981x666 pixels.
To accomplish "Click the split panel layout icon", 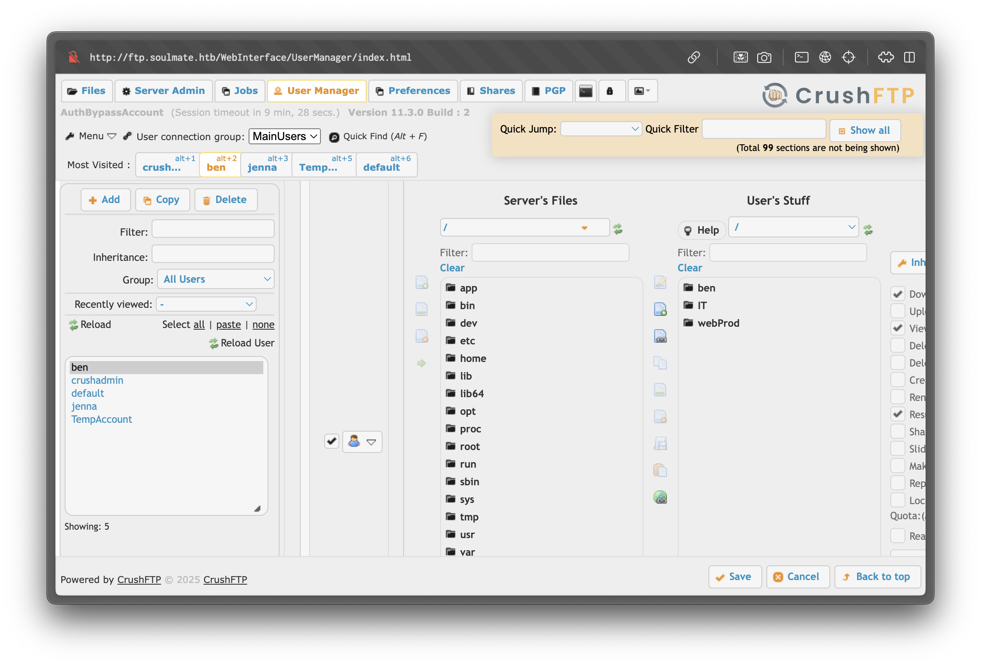I will (909, 57).
